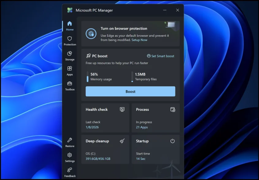259x180 pixels.
Task: Click the Free up resources description text
Action: pos(117,63)
